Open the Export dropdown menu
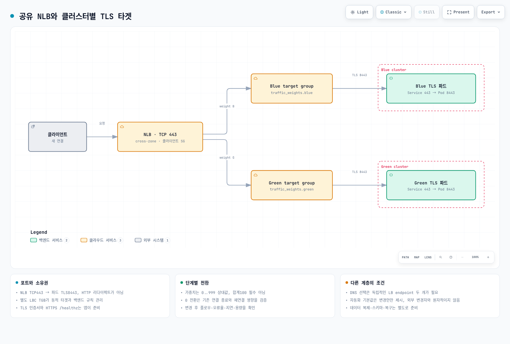This screenshot has height=344, width=510. pyautogui.click(x=491, y=12)
